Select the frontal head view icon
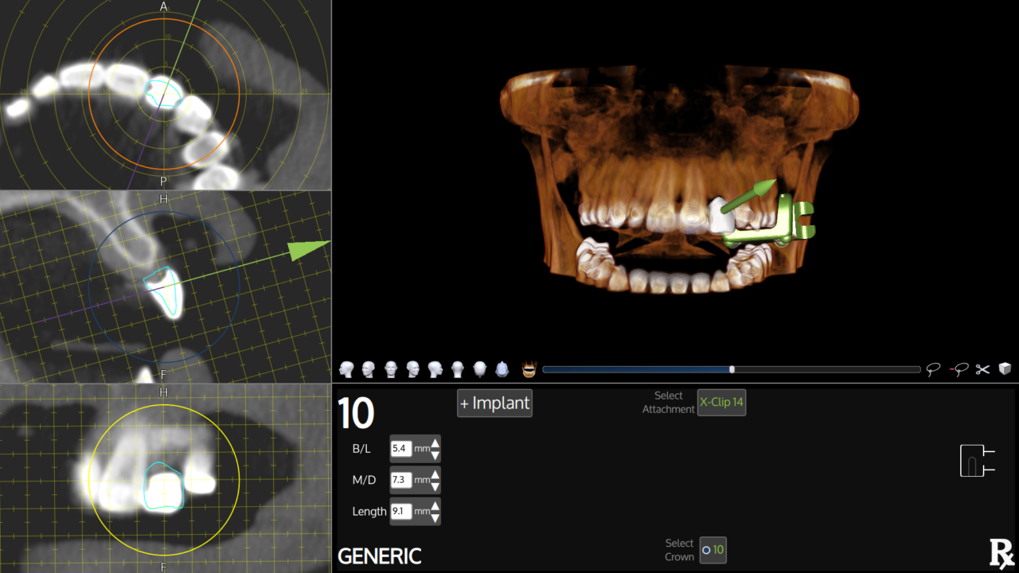 [390, 368]
